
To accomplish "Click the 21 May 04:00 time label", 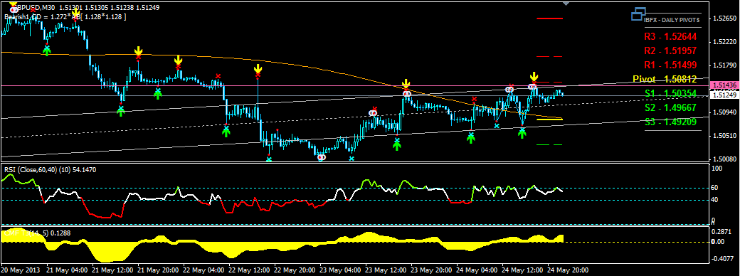I will click(x=66, y=270).
